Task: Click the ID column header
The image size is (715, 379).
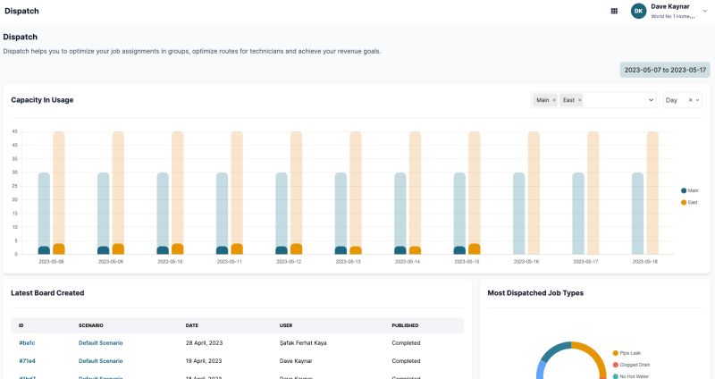Action: 21,325
